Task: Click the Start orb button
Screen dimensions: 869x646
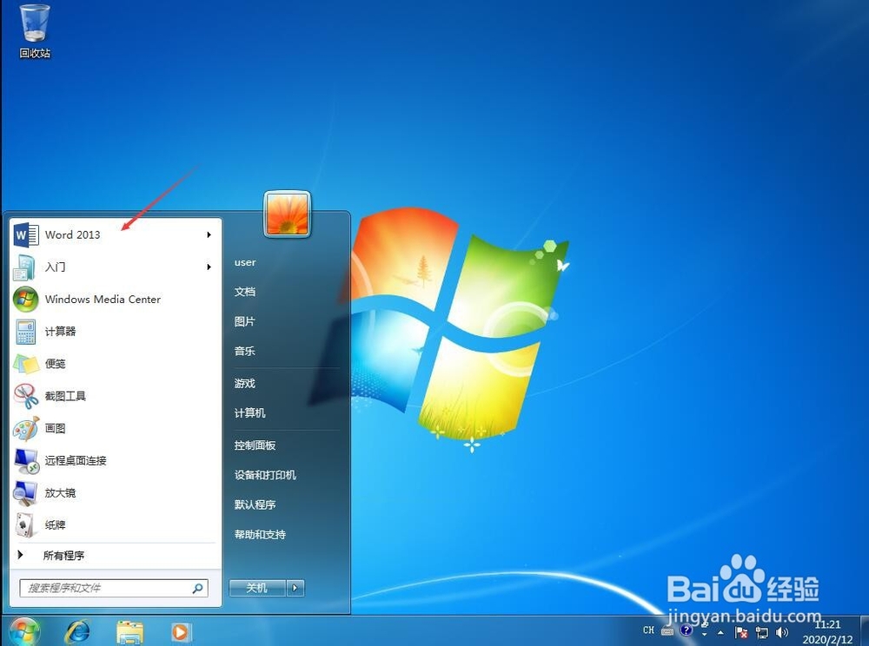Action: [24, 631]
